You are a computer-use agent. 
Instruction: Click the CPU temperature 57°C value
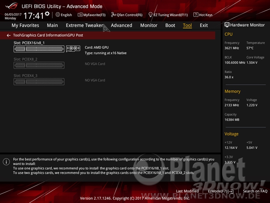tap(250, 48)
